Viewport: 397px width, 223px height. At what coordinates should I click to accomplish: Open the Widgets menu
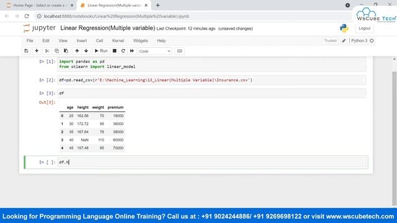click(x=140, y=41)
